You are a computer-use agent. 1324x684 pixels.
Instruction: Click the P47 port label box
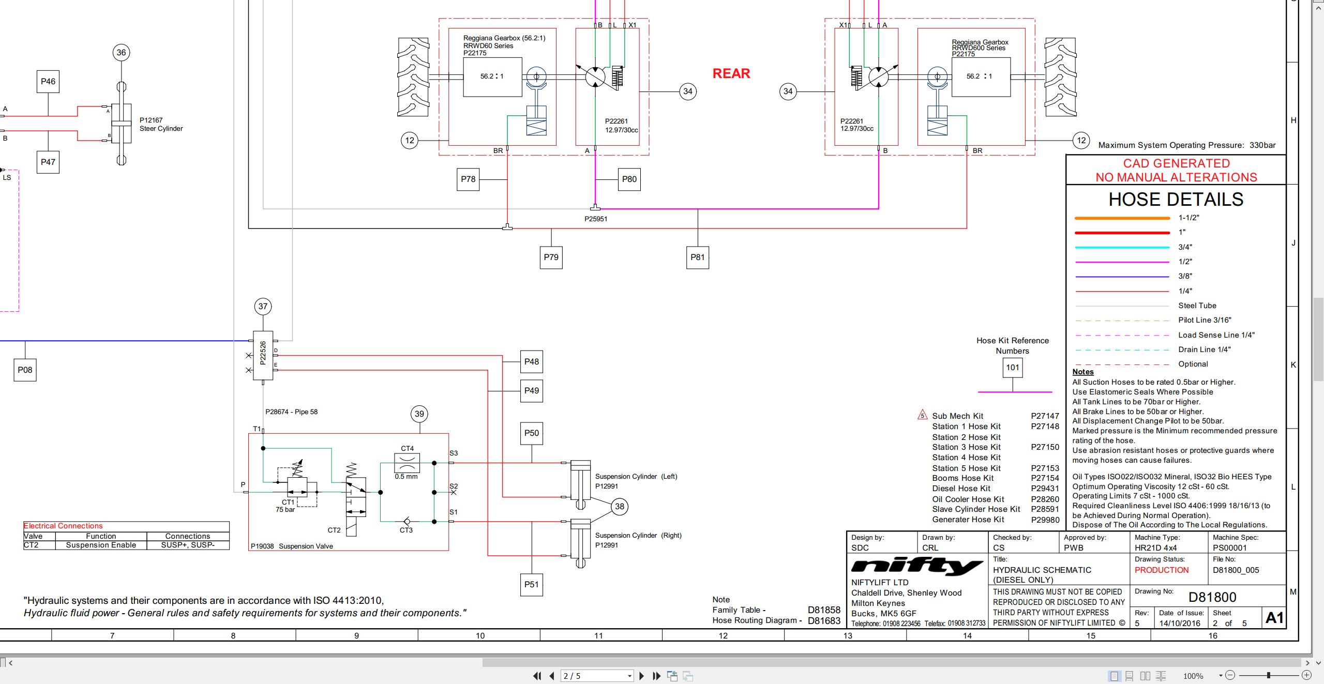[48, 162]
